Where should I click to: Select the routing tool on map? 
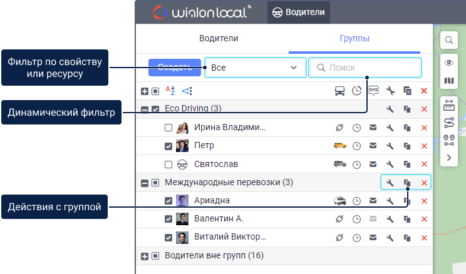click(x=449, y=123)
